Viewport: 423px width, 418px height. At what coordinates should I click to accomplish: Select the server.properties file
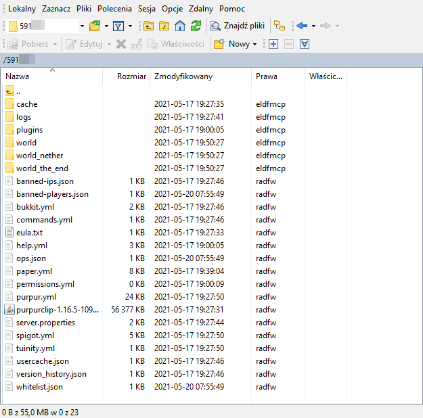(x=45, y=323)
